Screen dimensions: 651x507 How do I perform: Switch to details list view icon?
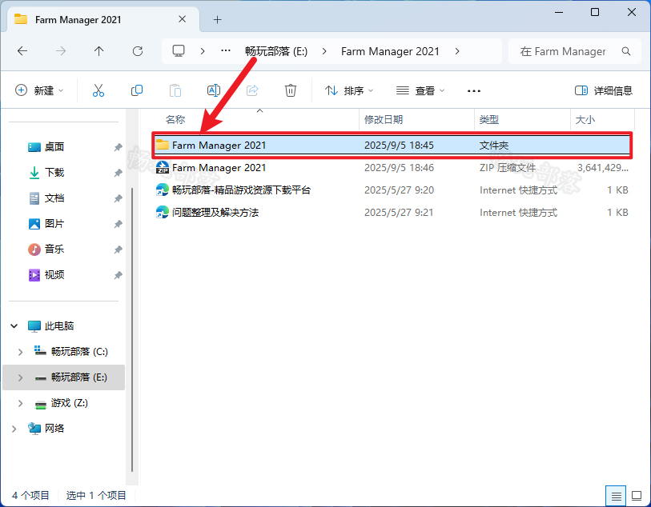(x=616, y=496)
